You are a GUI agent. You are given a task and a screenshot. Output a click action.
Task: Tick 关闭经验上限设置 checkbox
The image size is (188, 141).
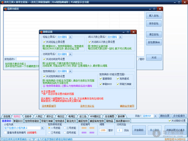[x=44, y=42]
